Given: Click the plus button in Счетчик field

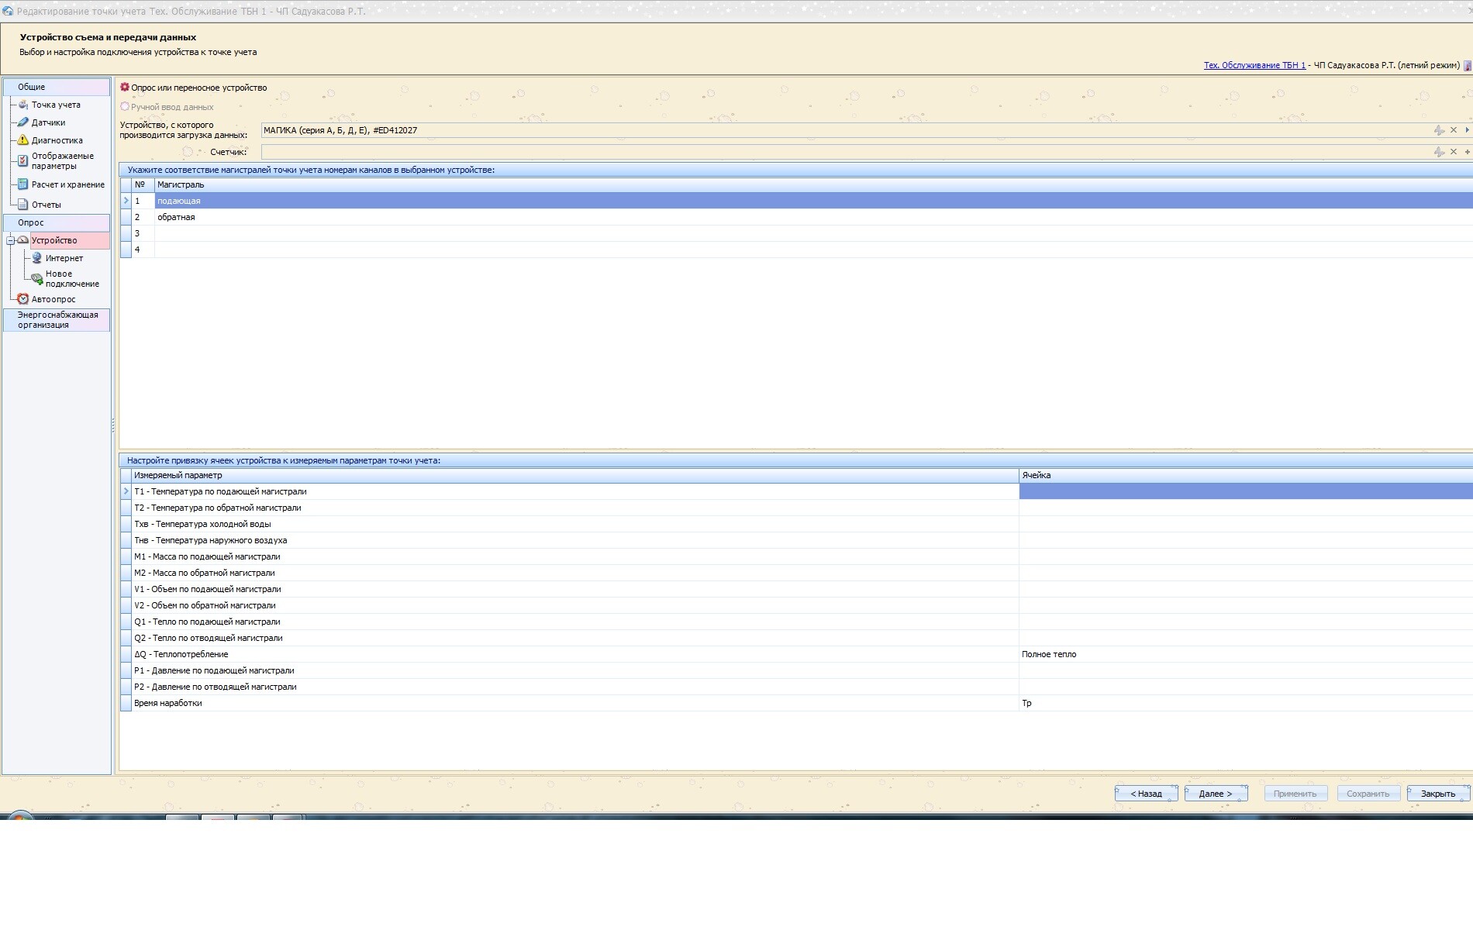Looking at the screenshot, I should [1467, 152].
